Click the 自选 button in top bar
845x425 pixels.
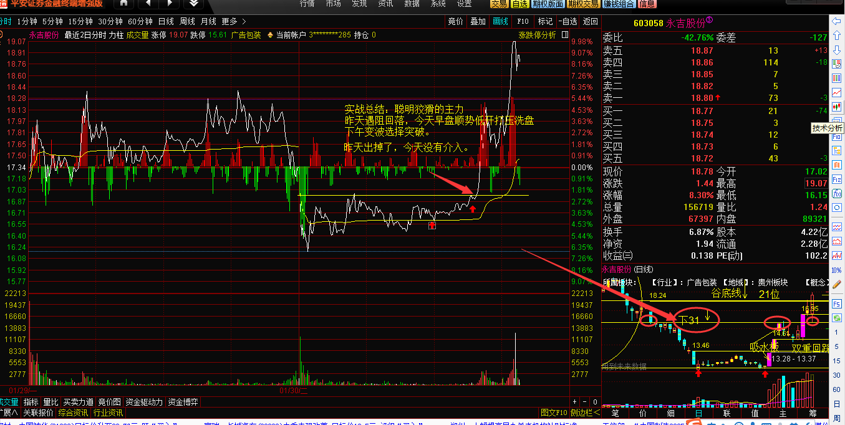coord(519,4)
